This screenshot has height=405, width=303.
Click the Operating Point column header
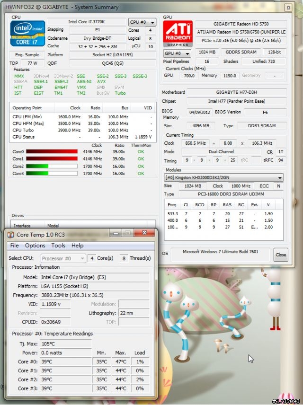(x=32, y=108)
